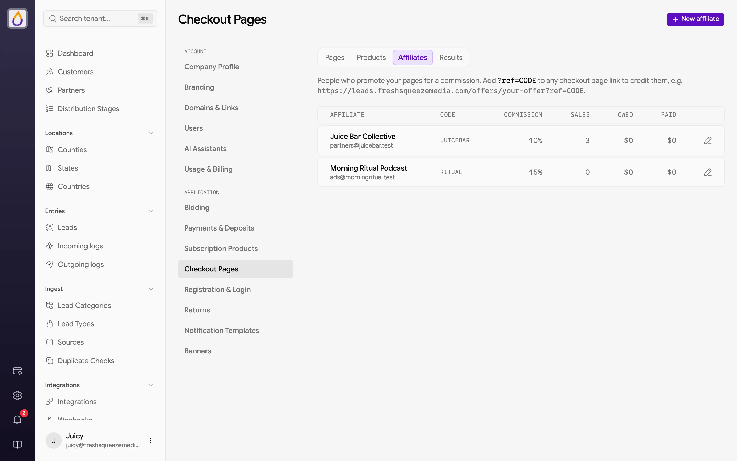
Task: Click the Integrations plug icon
Action: (x=50, y=402)
